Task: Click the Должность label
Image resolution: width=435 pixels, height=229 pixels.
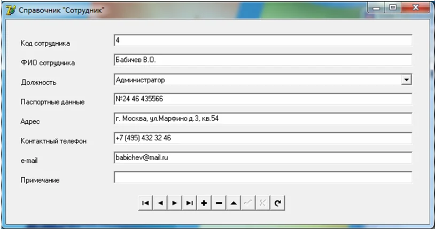Action: (38, 83)
